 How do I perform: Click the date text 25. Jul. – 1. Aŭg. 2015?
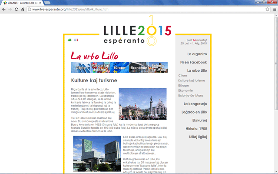[x=194, y=43]
